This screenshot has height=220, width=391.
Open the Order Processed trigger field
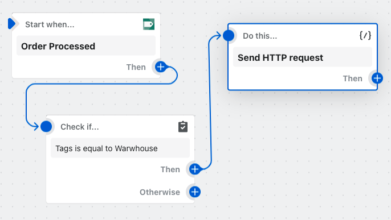(x=86, y=46)
